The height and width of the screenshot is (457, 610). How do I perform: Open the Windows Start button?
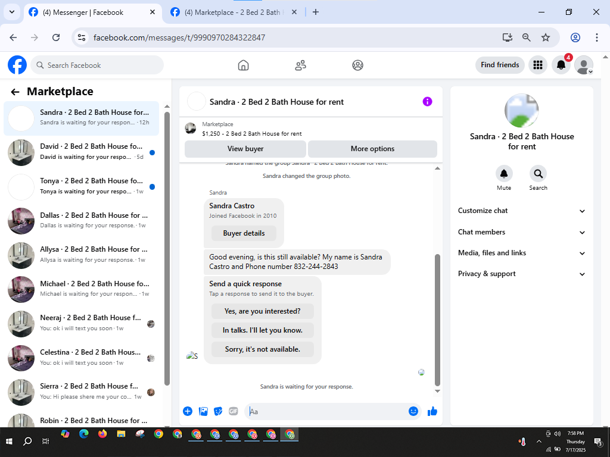point(9,442)
